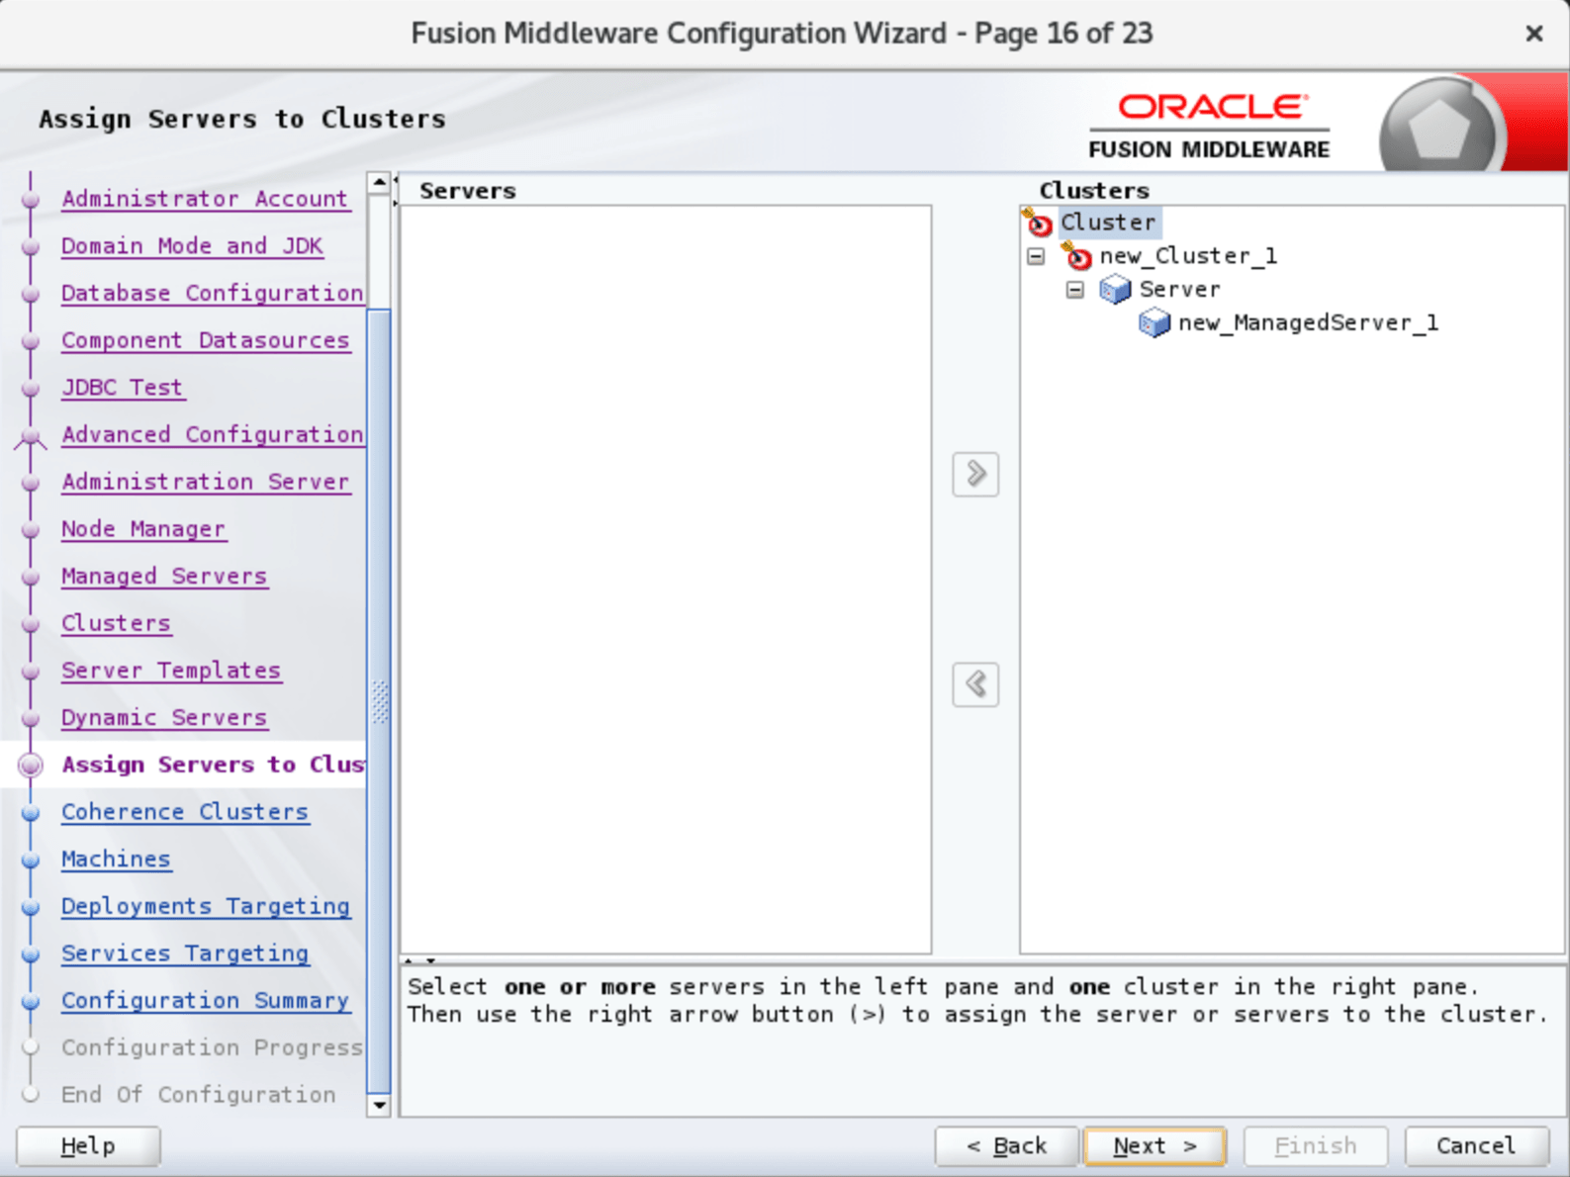This screenshot has width=1570, height=1177.
Task: Click the Back button
Action: coord(1007,1146)
